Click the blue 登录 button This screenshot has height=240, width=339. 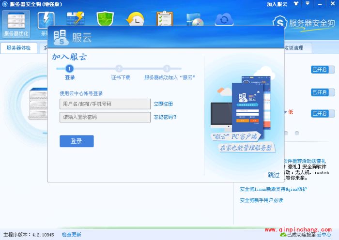77,141
